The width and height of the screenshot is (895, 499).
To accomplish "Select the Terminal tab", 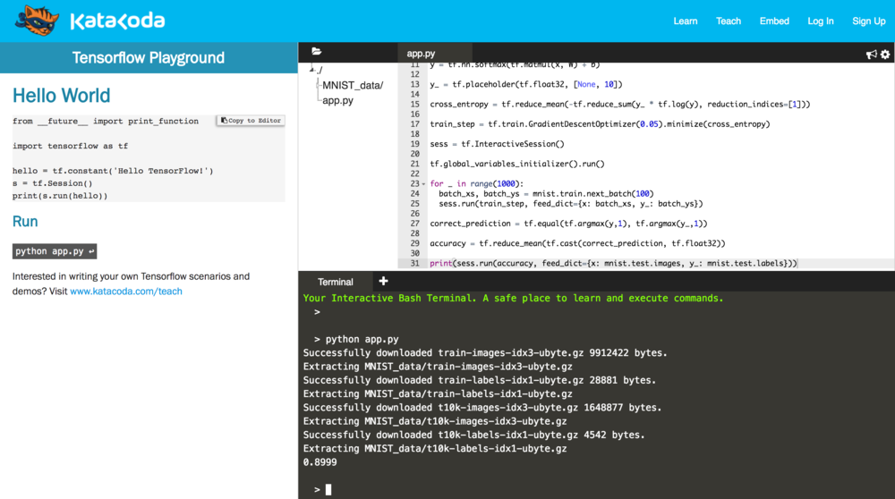I will pos(336,282).
